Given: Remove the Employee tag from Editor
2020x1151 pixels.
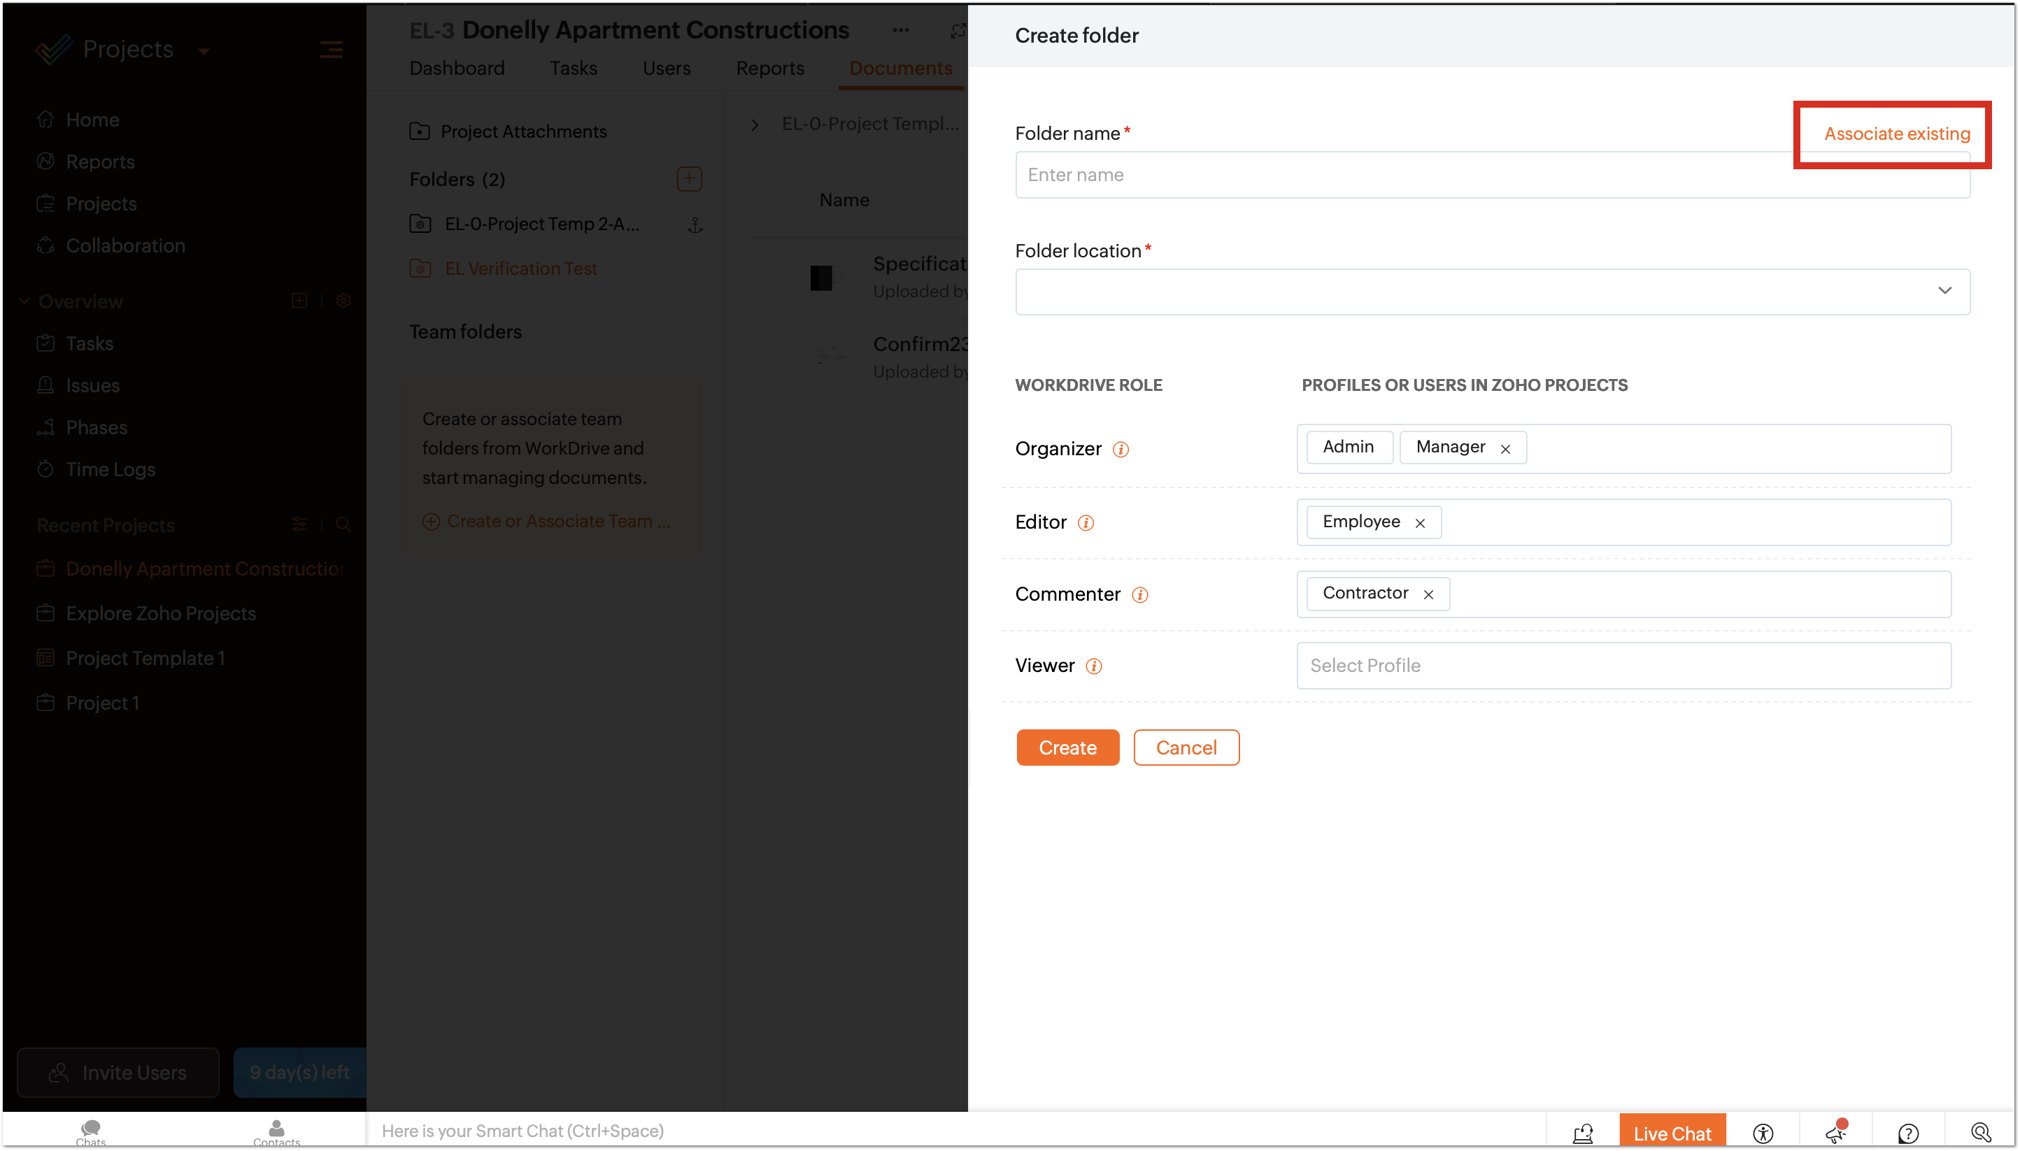Looking at the screenshot, I should pyautogui.click(x=1420, y=523).
